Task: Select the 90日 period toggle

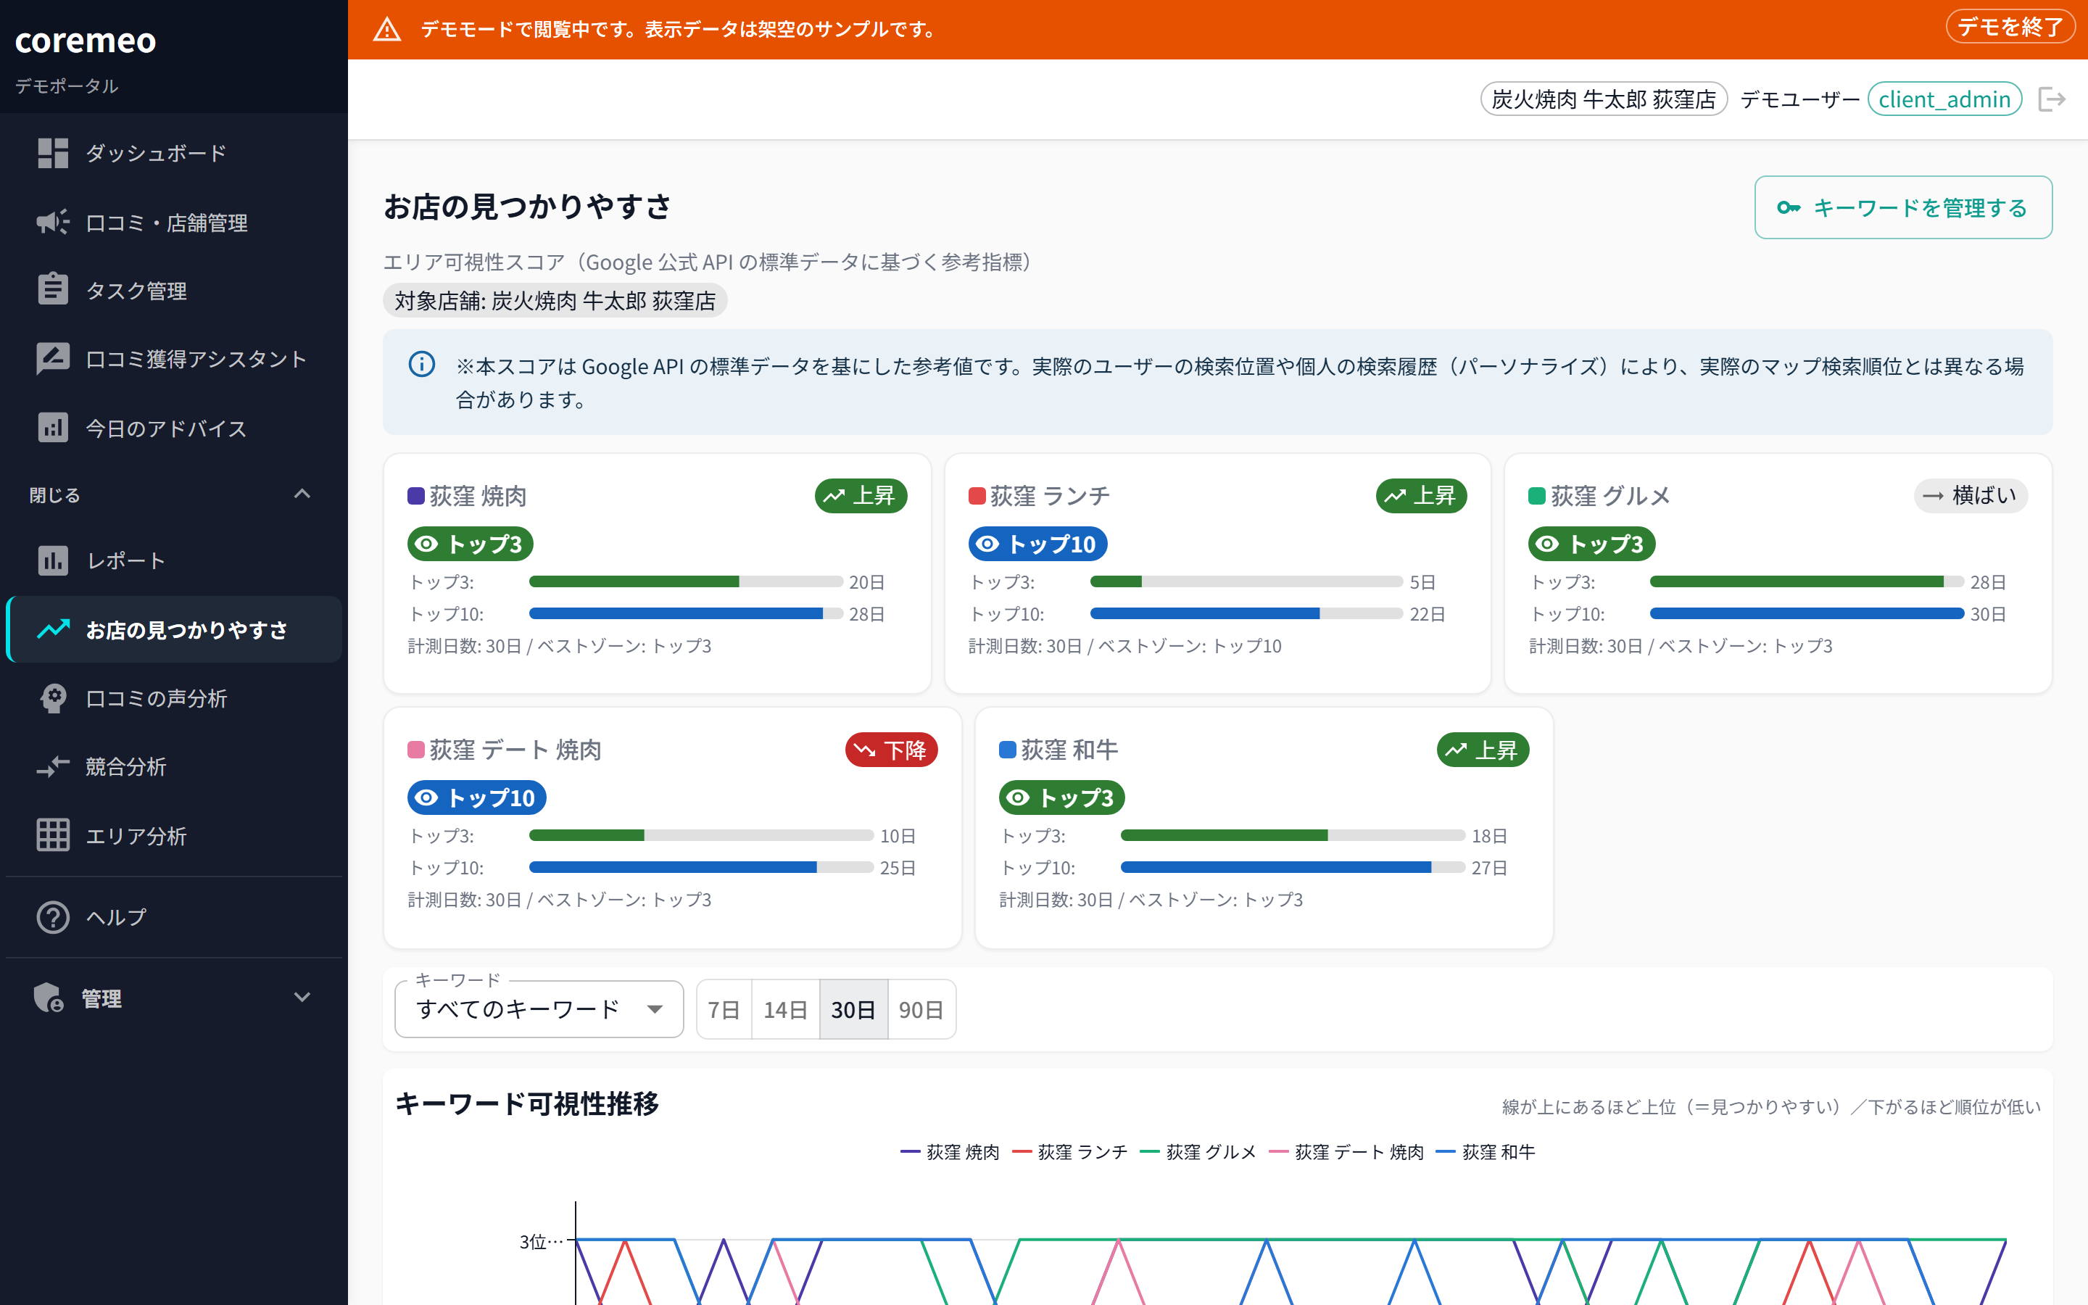Action: pos(921,1009)
